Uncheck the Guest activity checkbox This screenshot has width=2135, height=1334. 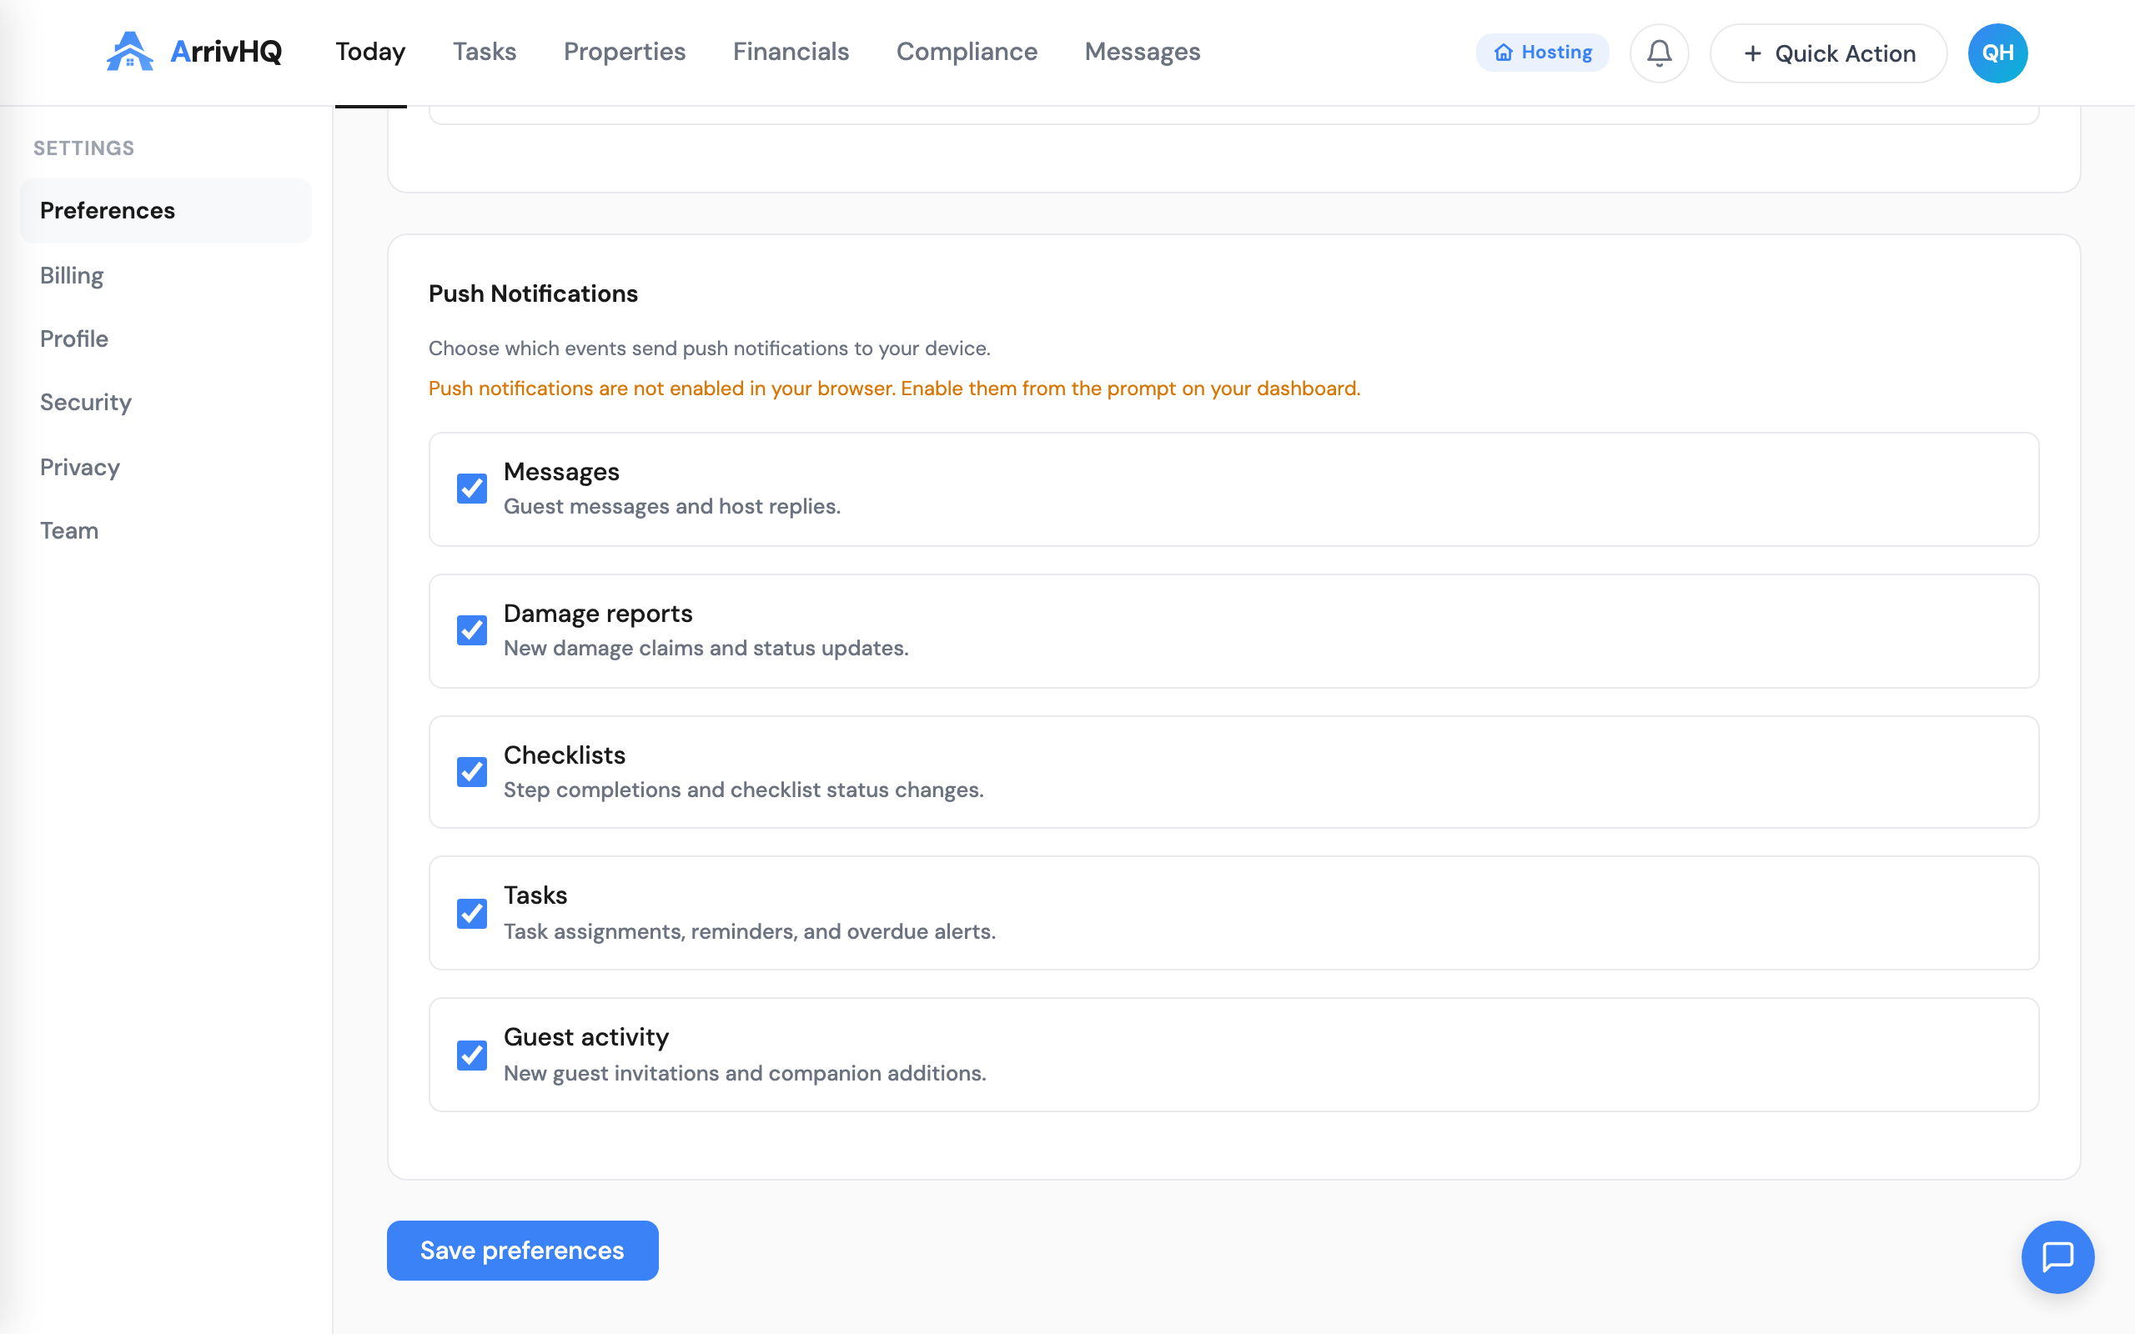[x=472, y=1056]
